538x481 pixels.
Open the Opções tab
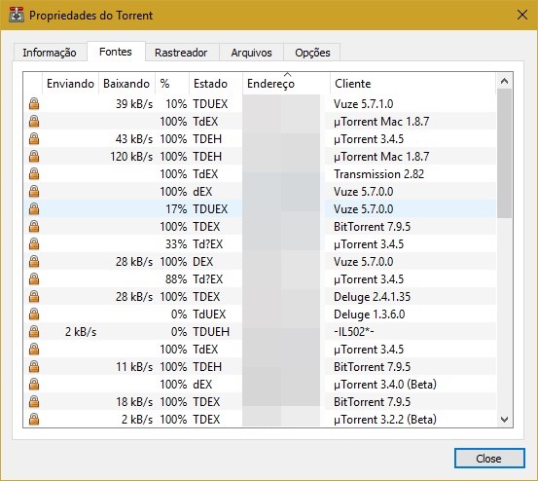click(x=312, y=53)
